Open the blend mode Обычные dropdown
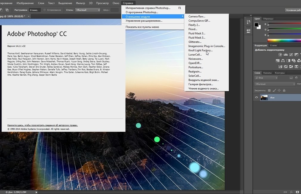The image size is (301, 194). [275, 84]
